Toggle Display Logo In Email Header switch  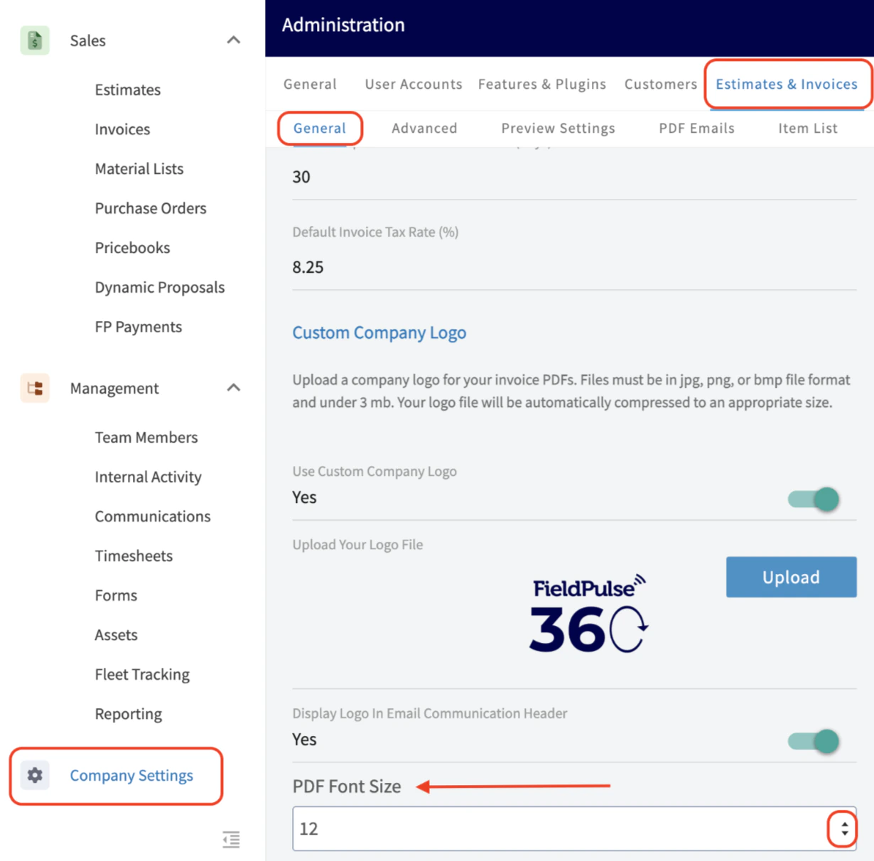point(814,741)
